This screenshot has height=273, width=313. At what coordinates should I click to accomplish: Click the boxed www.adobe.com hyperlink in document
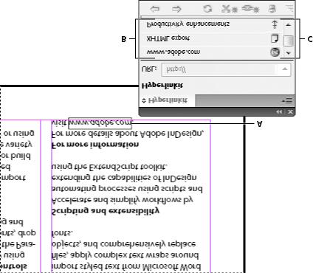pos(100,123)
